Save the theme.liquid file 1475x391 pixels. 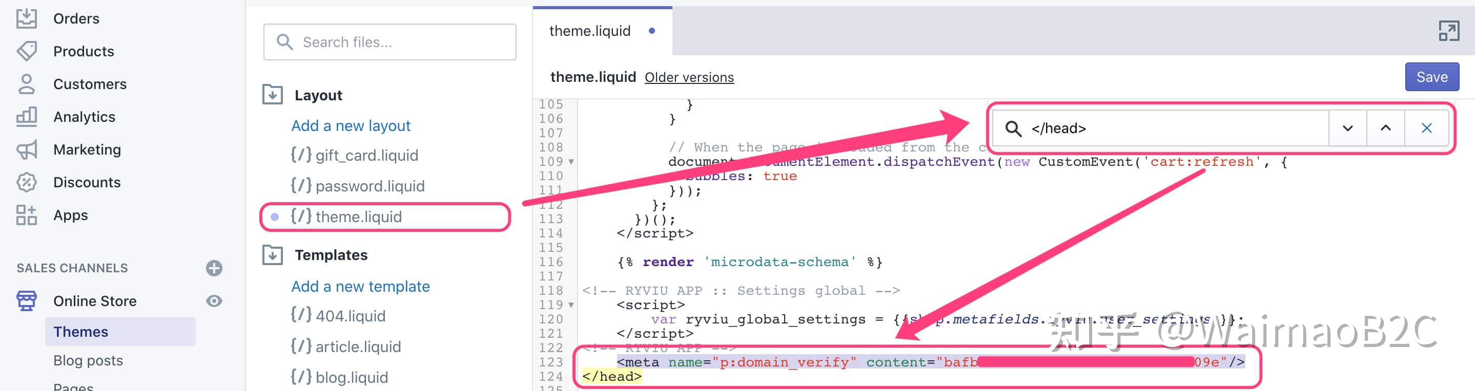pyautogui.click(x=1431, y=77)
